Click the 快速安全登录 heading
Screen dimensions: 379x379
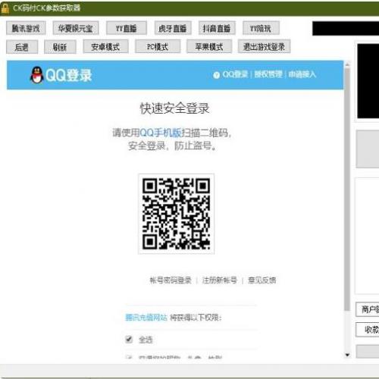[175, 108]
